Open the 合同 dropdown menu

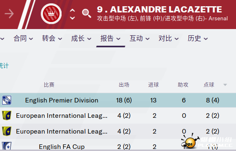click(23, 39)
